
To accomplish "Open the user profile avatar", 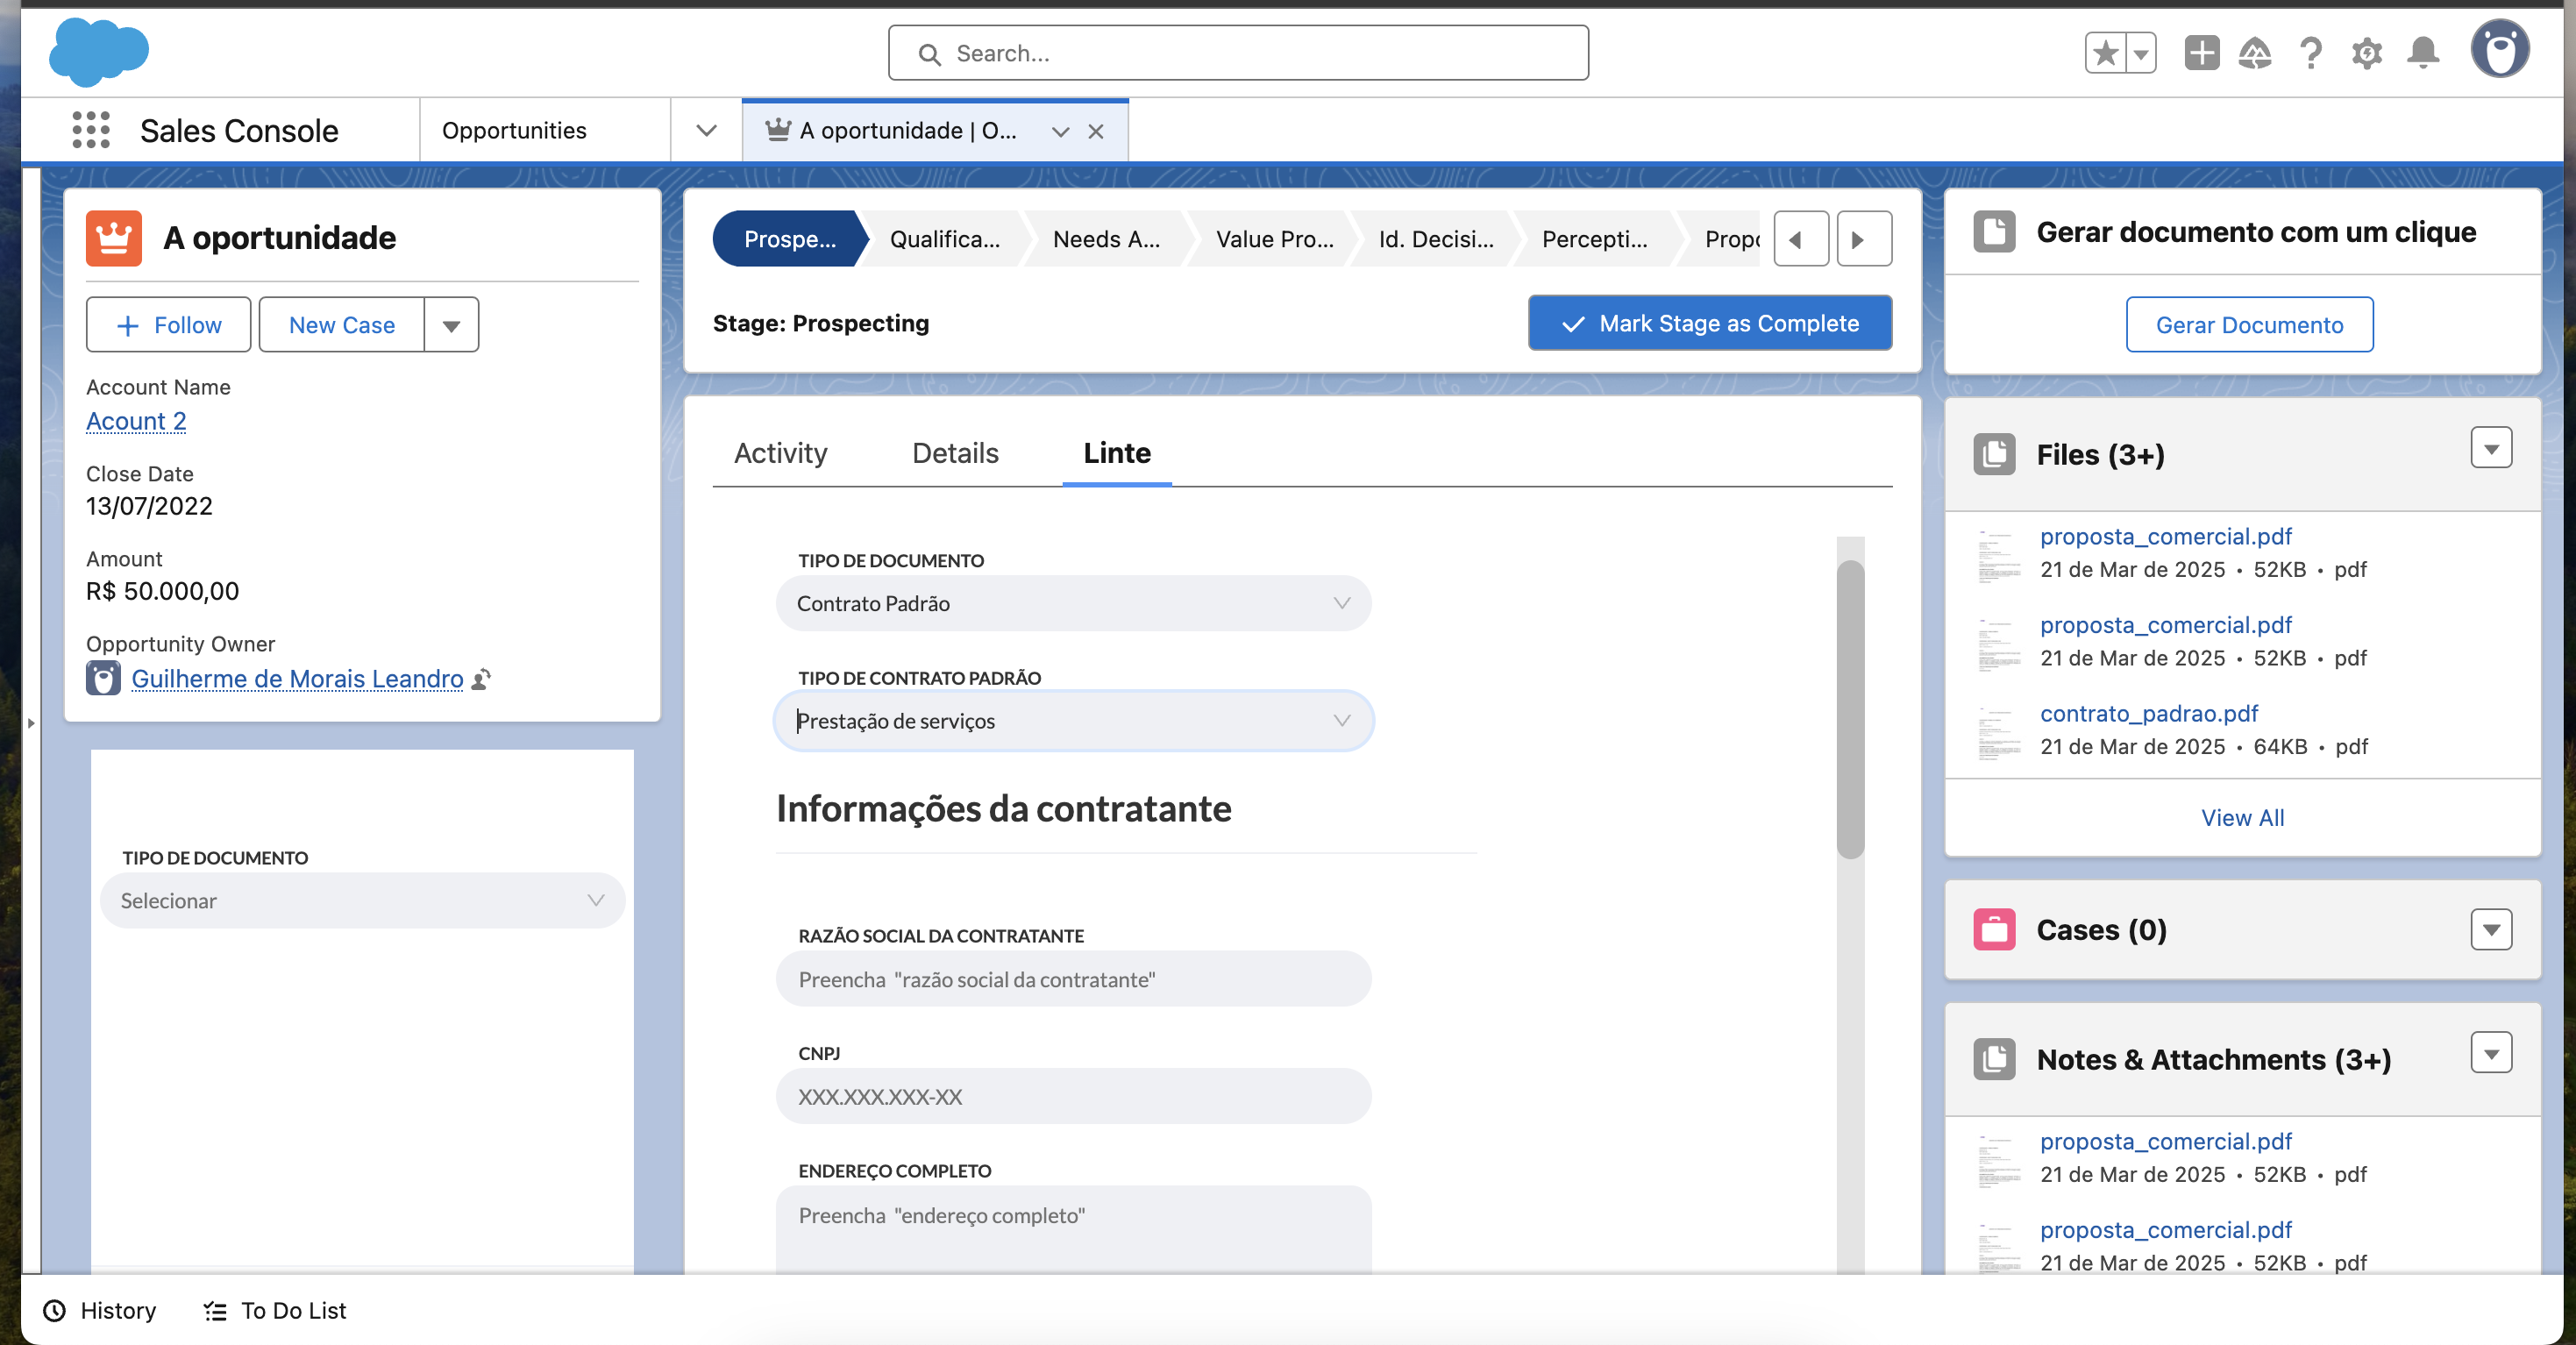I will (x=2500, y=49).
